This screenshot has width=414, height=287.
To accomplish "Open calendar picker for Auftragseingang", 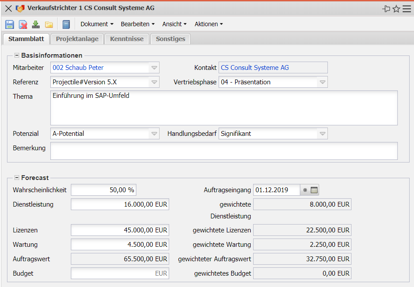I will (x=314, y=190).
